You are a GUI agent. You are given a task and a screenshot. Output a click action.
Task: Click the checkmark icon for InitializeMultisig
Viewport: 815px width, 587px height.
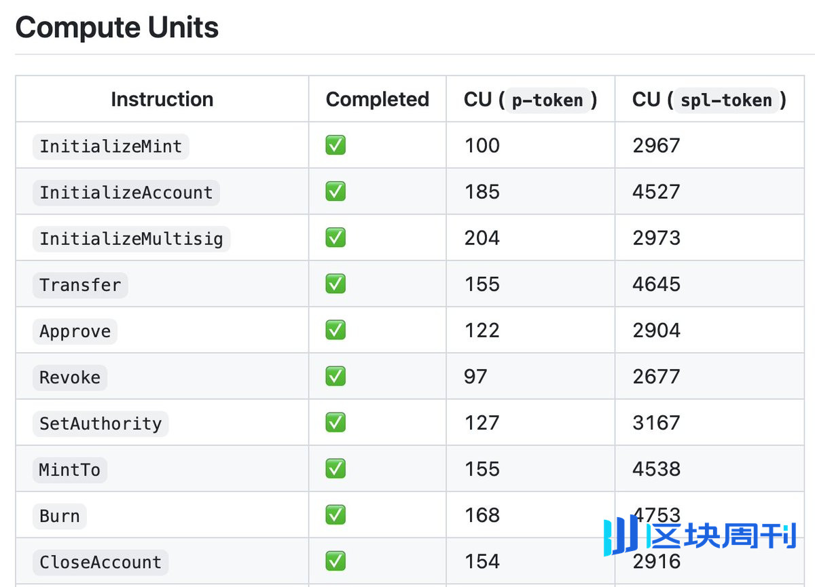[336, 238]
